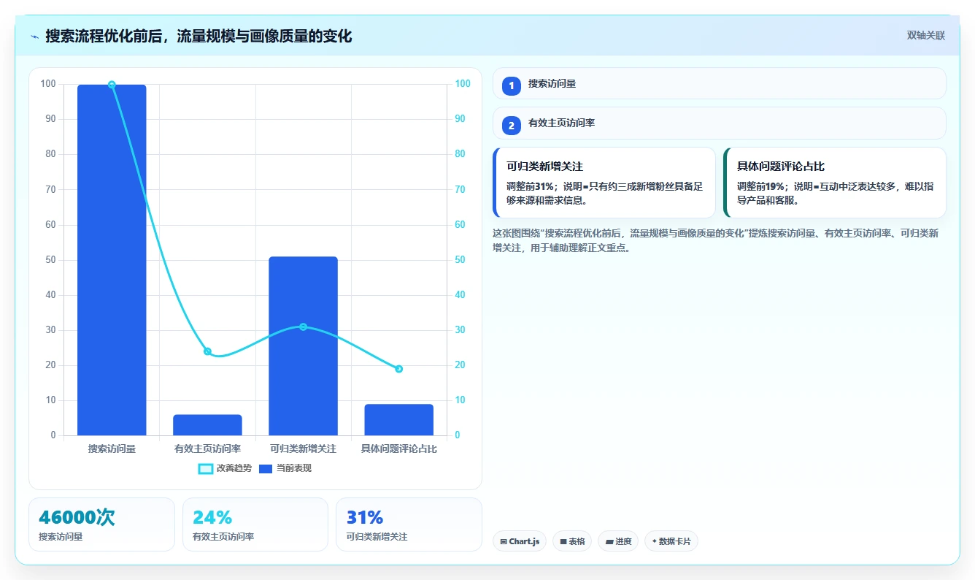Click the 31% stat card
Image resolution: width=975 pixels, height=580 pixels.
coord(409,524)
